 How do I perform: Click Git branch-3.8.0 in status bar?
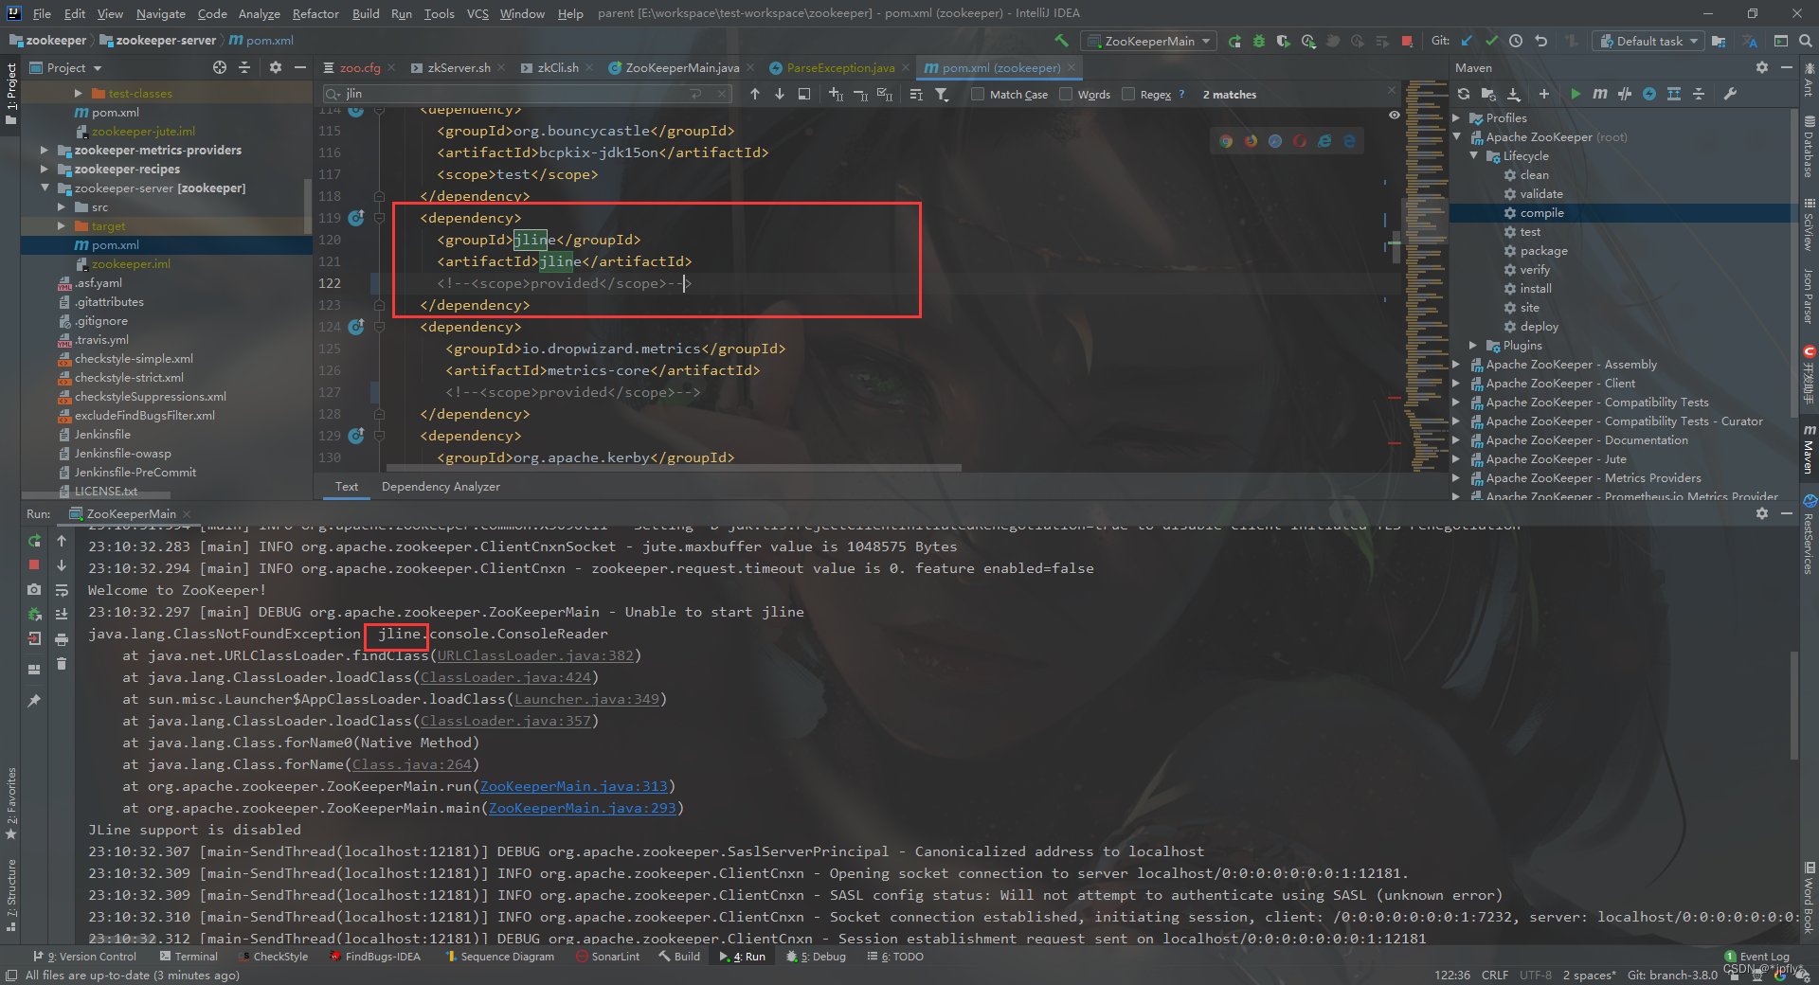pos(1672,975)
